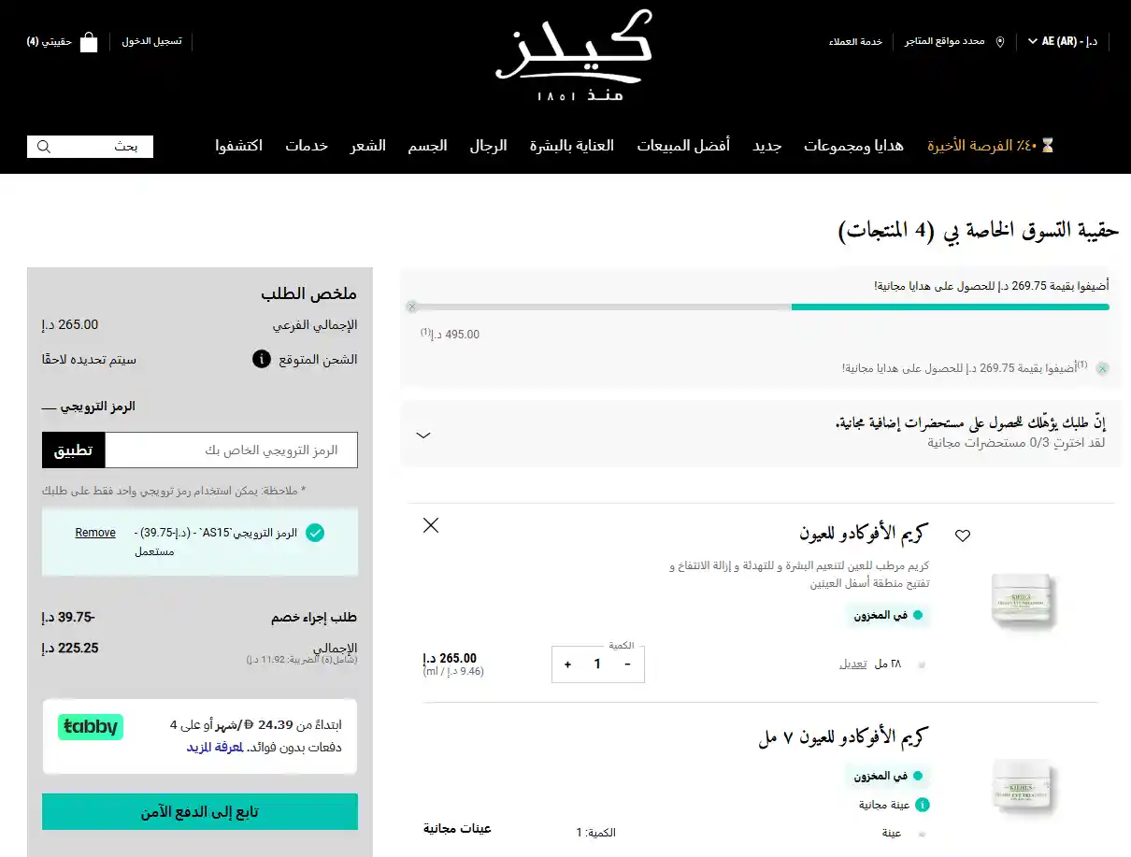Collapse the promo code section dash

[49, 407]
